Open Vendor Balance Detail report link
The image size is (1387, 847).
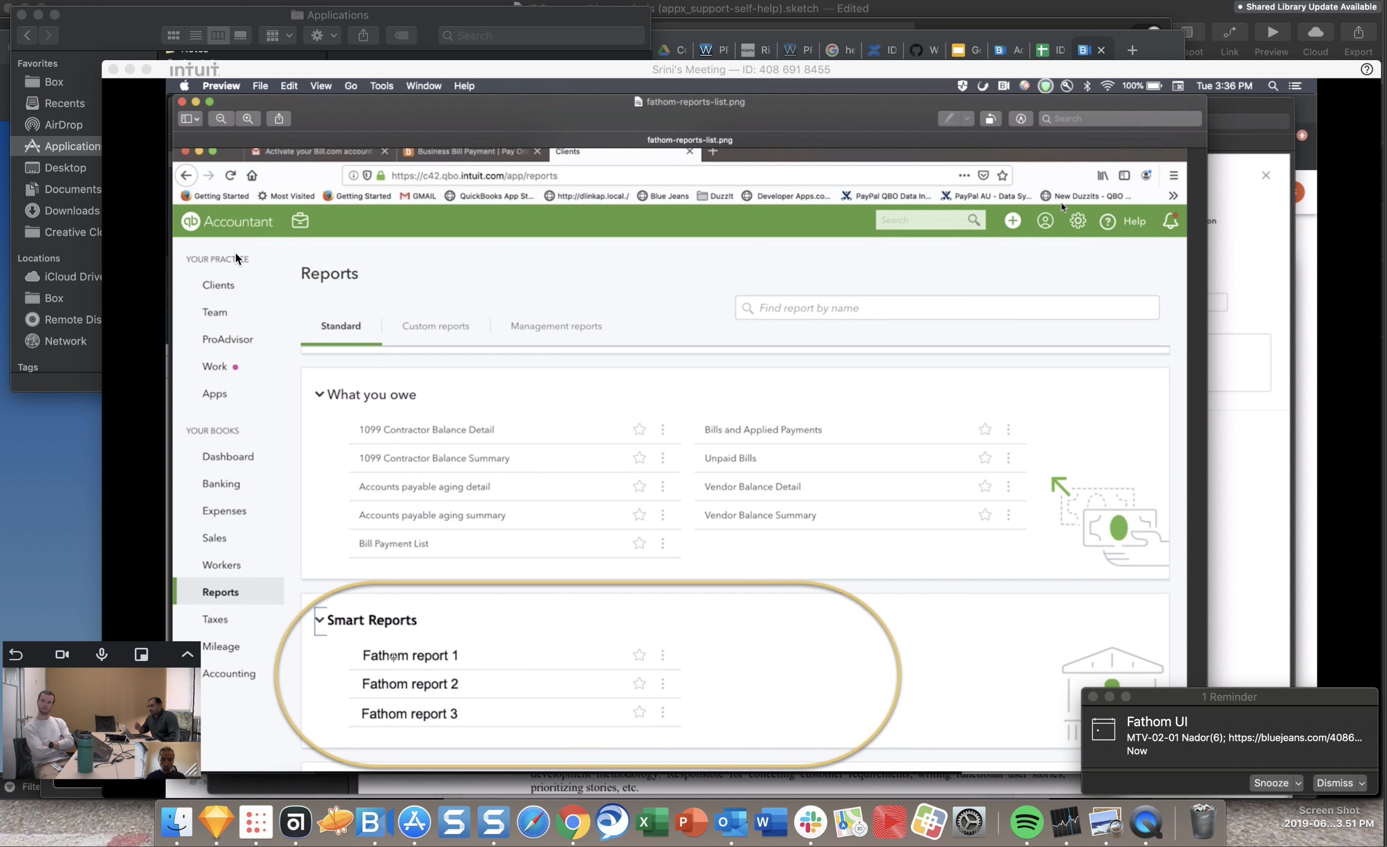(x=752, y=487)
